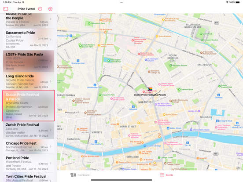The image size is (243, 182).
Task: Click the Connolly station transit icon
Action: click(218, 95)
